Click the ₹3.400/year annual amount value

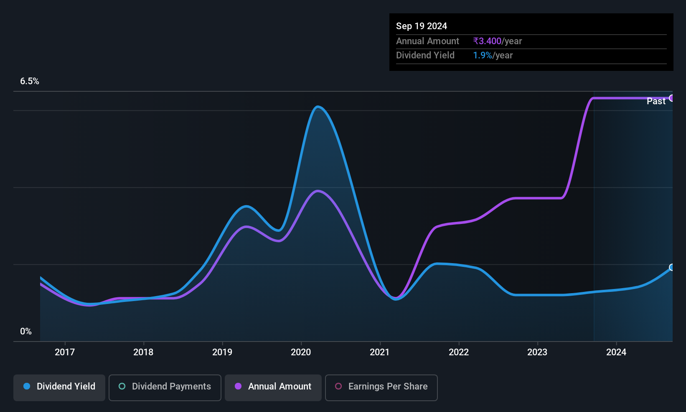[x=497, y=41]
